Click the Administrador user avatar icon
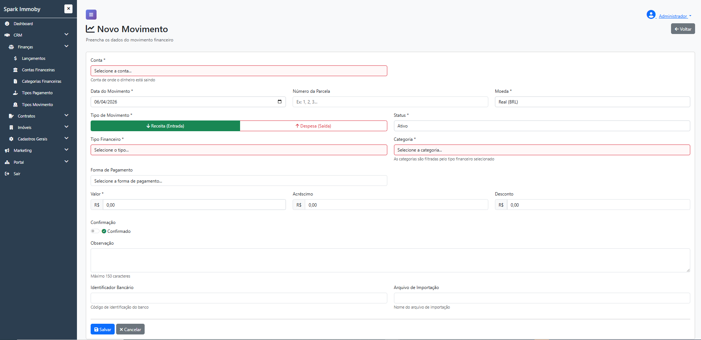Image resolution: width=701 pixels, height=340 pixels. pos(651,14)
